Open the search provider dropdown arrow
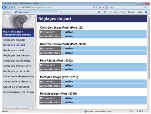This screenshot has height=114, width=151. [148, 7]
